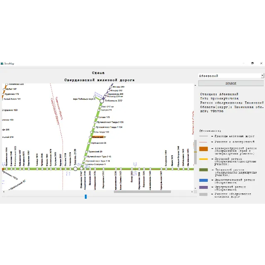The width and height of the screenshot is (265, 265).
Task: Click the gray соседних дорог legend swatch
Action: coord(203,195)
